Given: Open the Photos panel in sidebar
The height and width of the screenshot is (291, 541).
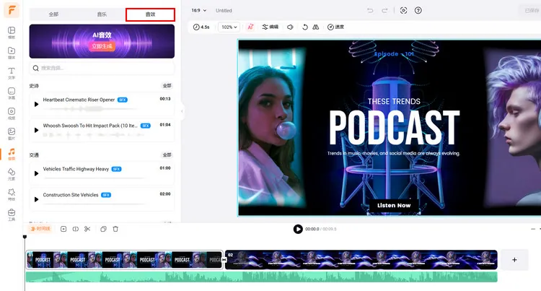Looking at the screenshot, I should (x=12, y=134).
